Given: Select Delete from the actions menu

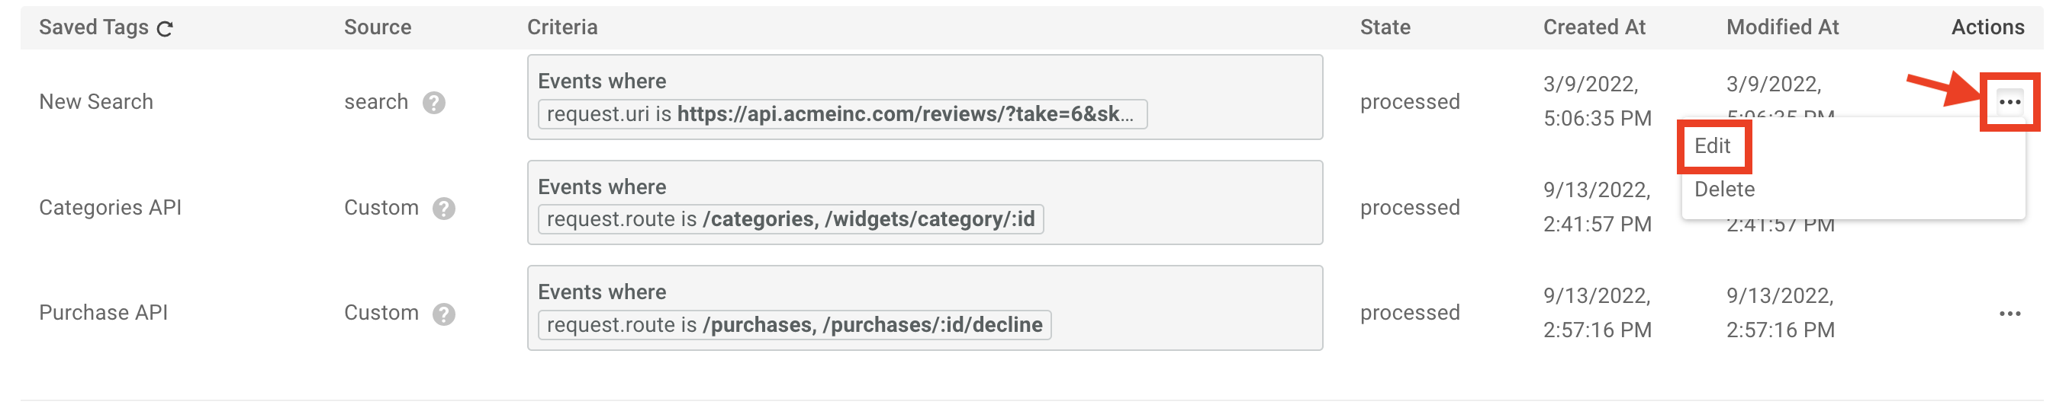Looking at the screenshot, I should tap(1723, 190).
